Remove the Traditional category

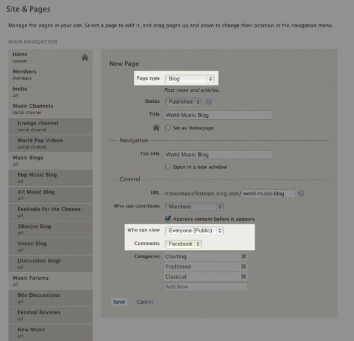pos(243,267)
